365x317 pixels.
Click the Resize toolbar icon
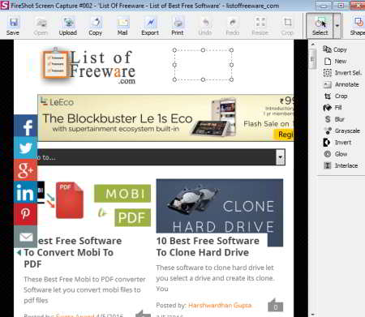[260, 26]
